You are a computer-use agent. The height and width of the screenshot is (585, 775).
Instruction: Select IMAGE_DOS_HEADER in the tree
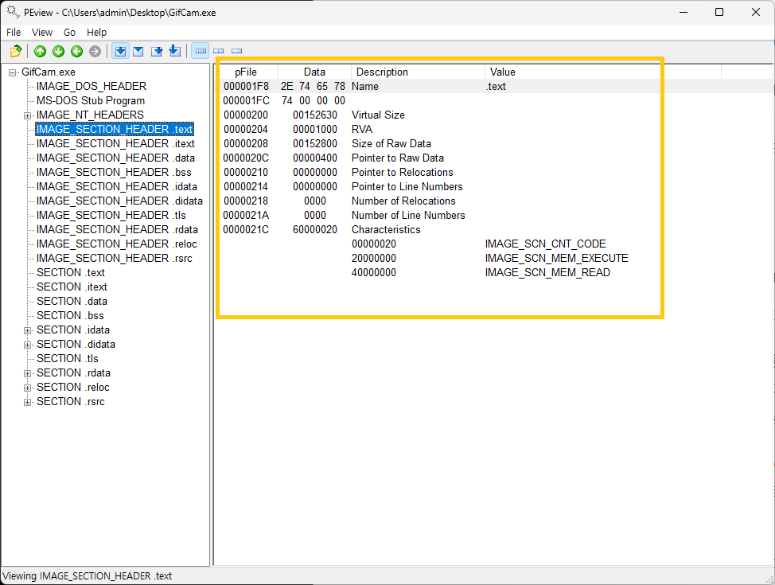pyautogui.click(x=91, y=86)
